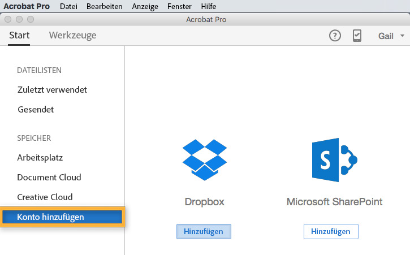Open Arbeitsplatz storage location
410x255 pixels.
coord(40,158)
